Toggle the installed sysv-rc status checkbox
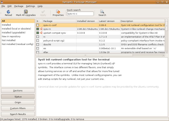This screenshot has height=121, width=169. (37, 29)
